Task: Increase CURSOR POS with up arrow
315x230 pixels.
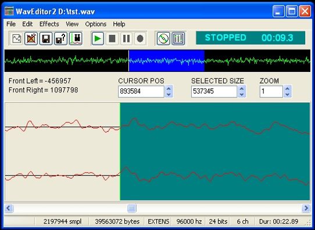Action: tap(169, 88)
